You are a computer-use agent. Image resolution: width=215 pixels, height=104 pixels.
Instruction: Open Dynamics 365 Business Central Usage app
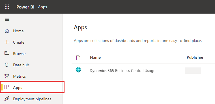[x=122, y=71]
